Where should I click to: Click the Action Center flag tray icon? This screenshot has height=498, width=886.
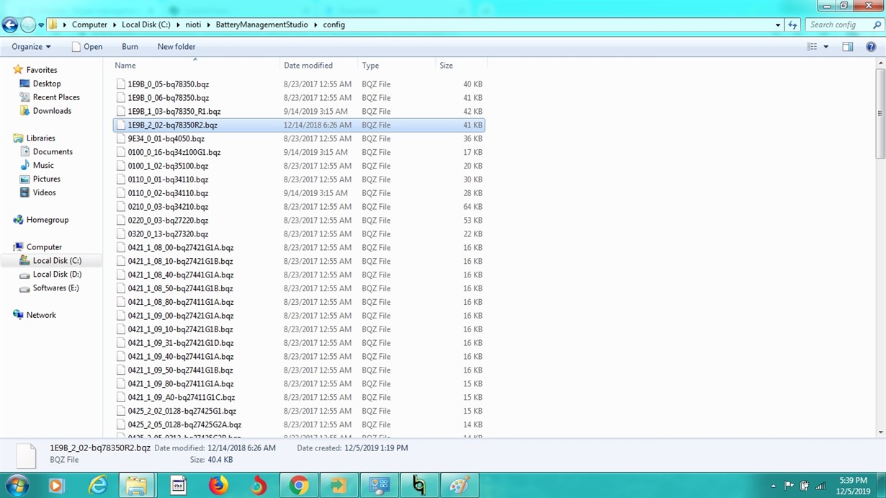coord(789,486)
